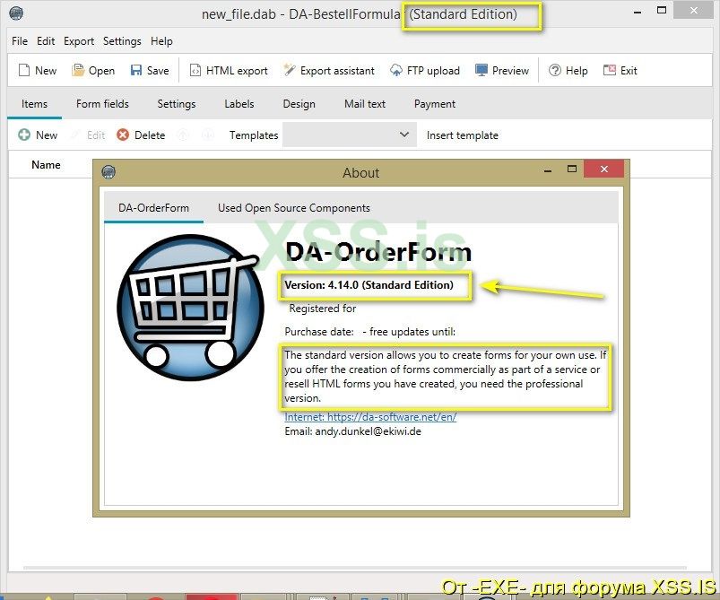
Task: Switch to the Settings tab
Action: click(x=177, y=104)
